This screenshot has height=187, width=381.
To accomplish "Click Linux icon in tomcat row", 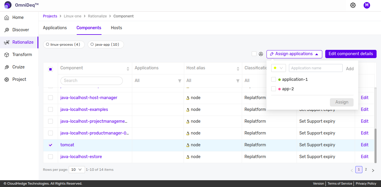I will (188, 145).
